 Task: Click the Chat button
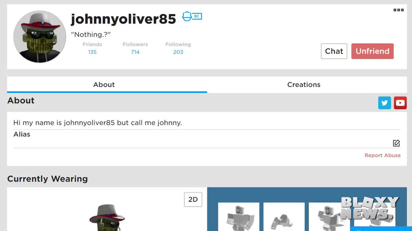(334, 51)
